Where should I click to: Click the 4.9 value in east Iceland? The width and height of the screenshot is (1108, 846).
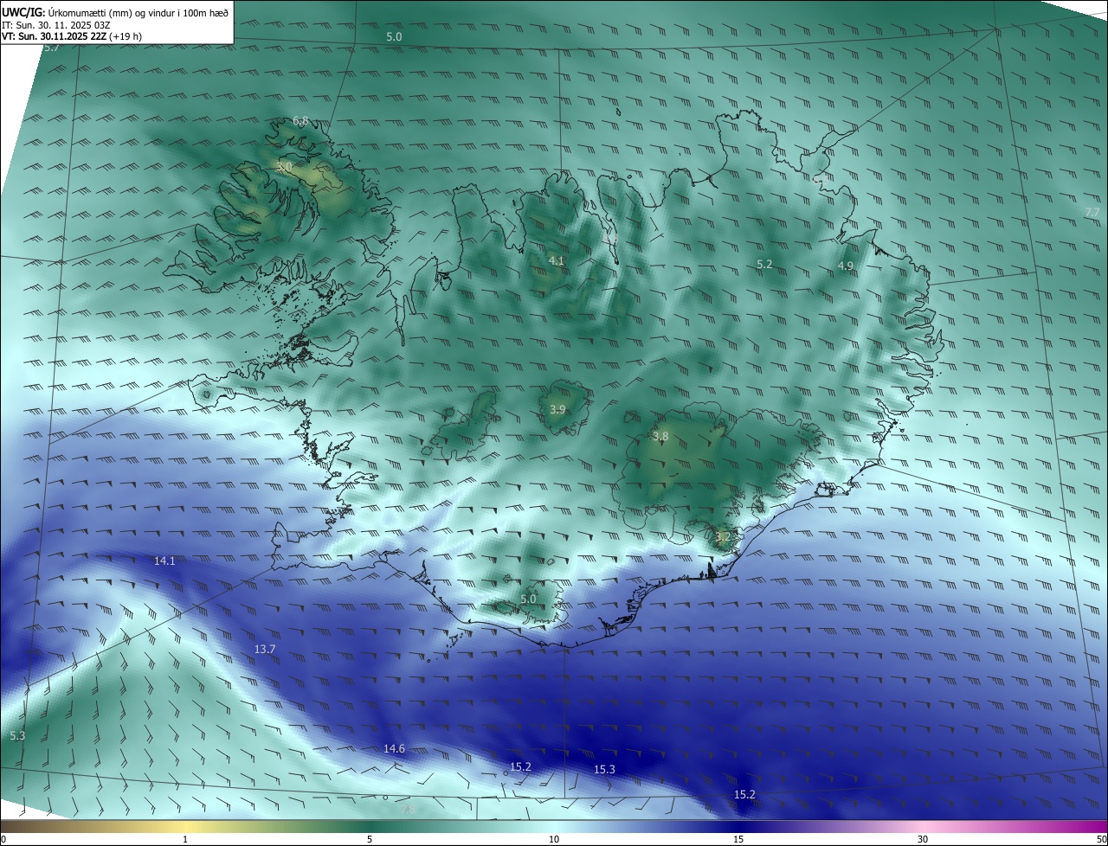[x=846, y=266]
